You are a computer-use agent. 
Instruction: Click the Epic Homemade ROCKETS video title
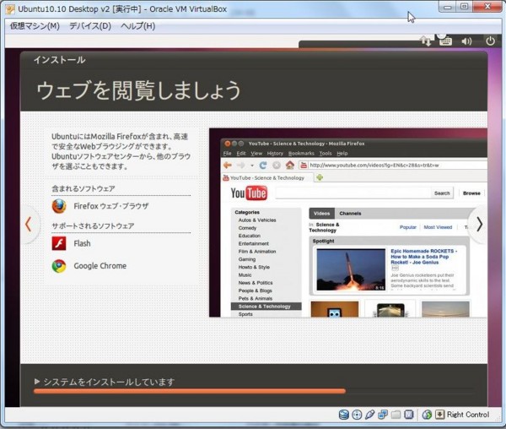pyautogui.click(x=424, y=257)
